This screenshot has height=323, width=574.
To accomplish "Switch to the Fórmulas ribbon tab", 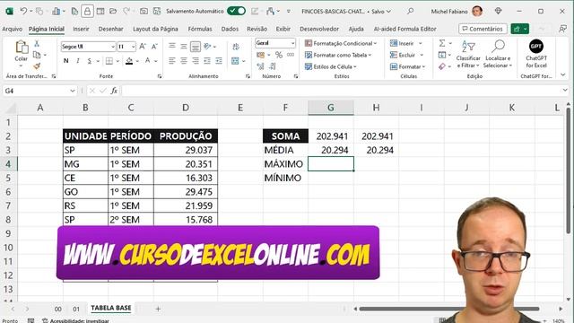I will point(200,29).
